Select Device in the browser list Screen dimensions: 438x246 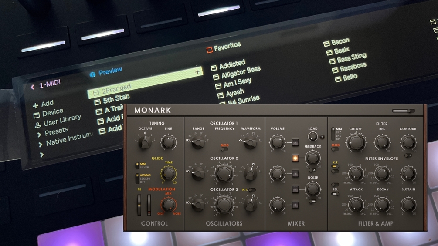tap(53, 112)
